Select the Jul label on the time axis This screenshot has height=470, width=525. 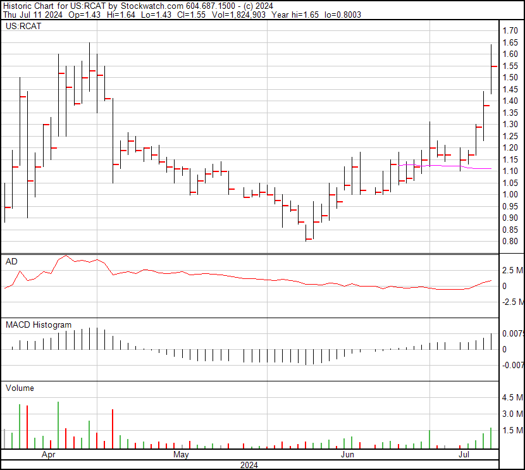pyautogui.click(x=464, y=455)
